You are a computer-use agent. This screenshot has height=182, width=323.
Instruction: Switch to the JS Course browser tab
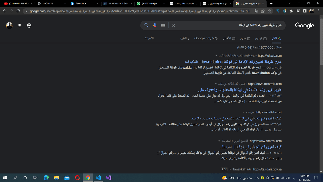pyautogui.click(x=51, y=3)
